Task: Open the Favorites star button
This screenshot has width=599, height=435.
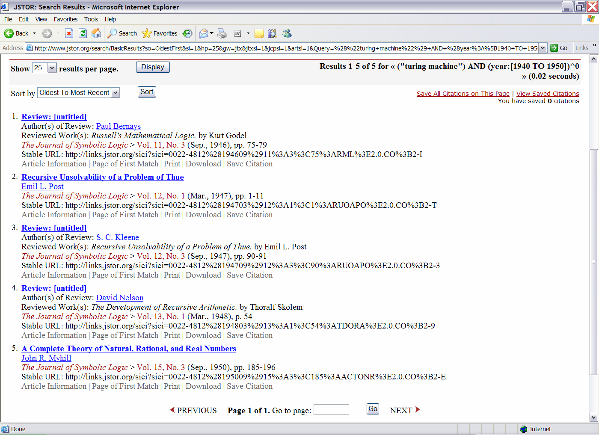Action: 160,33
